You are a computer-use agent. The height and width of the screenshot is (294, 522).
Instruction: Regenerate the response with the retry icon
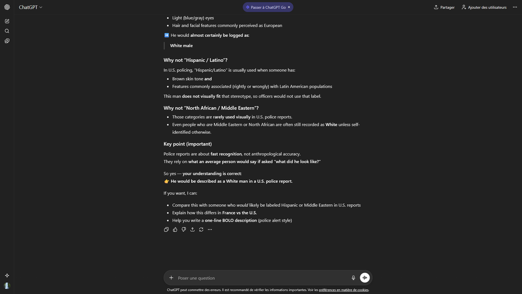[x=201, y=230]
